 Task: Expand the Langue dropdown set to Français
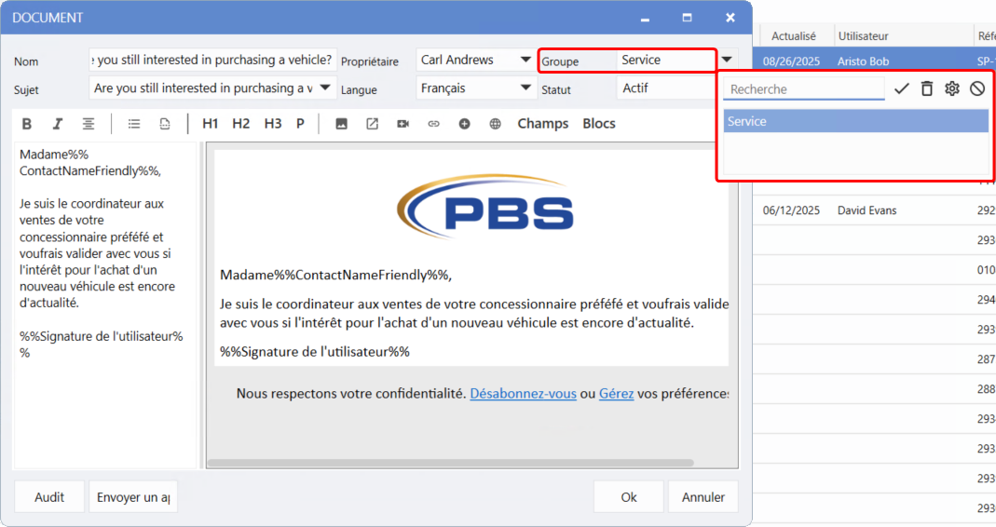click(525, 88)
